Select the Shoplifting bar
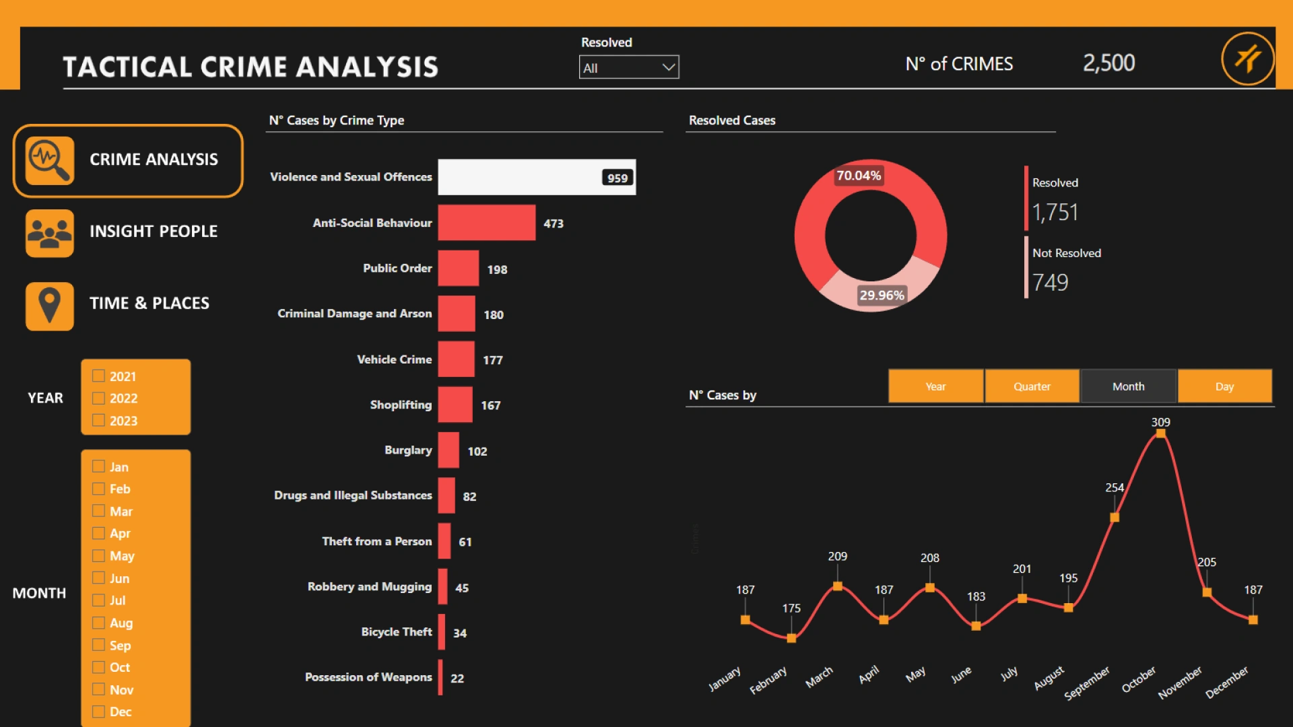The image size is (1293, 727). click(455, 405)
